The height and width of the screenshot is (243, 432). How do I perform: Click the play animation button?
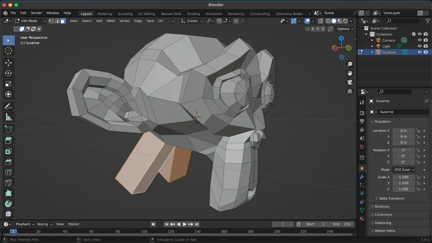pos(185,224)
